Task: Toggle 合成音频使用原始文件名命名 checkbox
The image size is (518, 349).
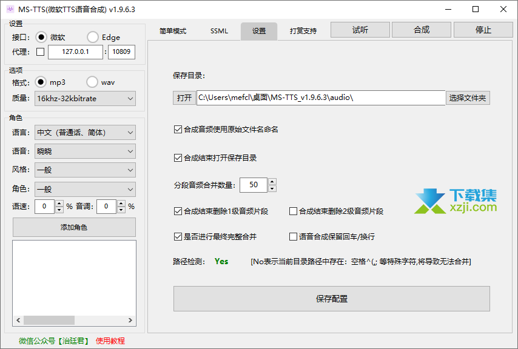Action: pyautogui.click(x=178, y=129)
